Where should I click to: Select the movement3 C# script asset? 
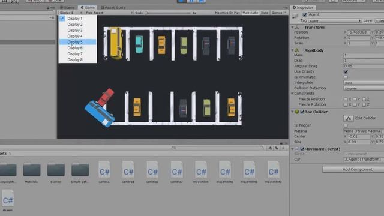tap(274, 172)
